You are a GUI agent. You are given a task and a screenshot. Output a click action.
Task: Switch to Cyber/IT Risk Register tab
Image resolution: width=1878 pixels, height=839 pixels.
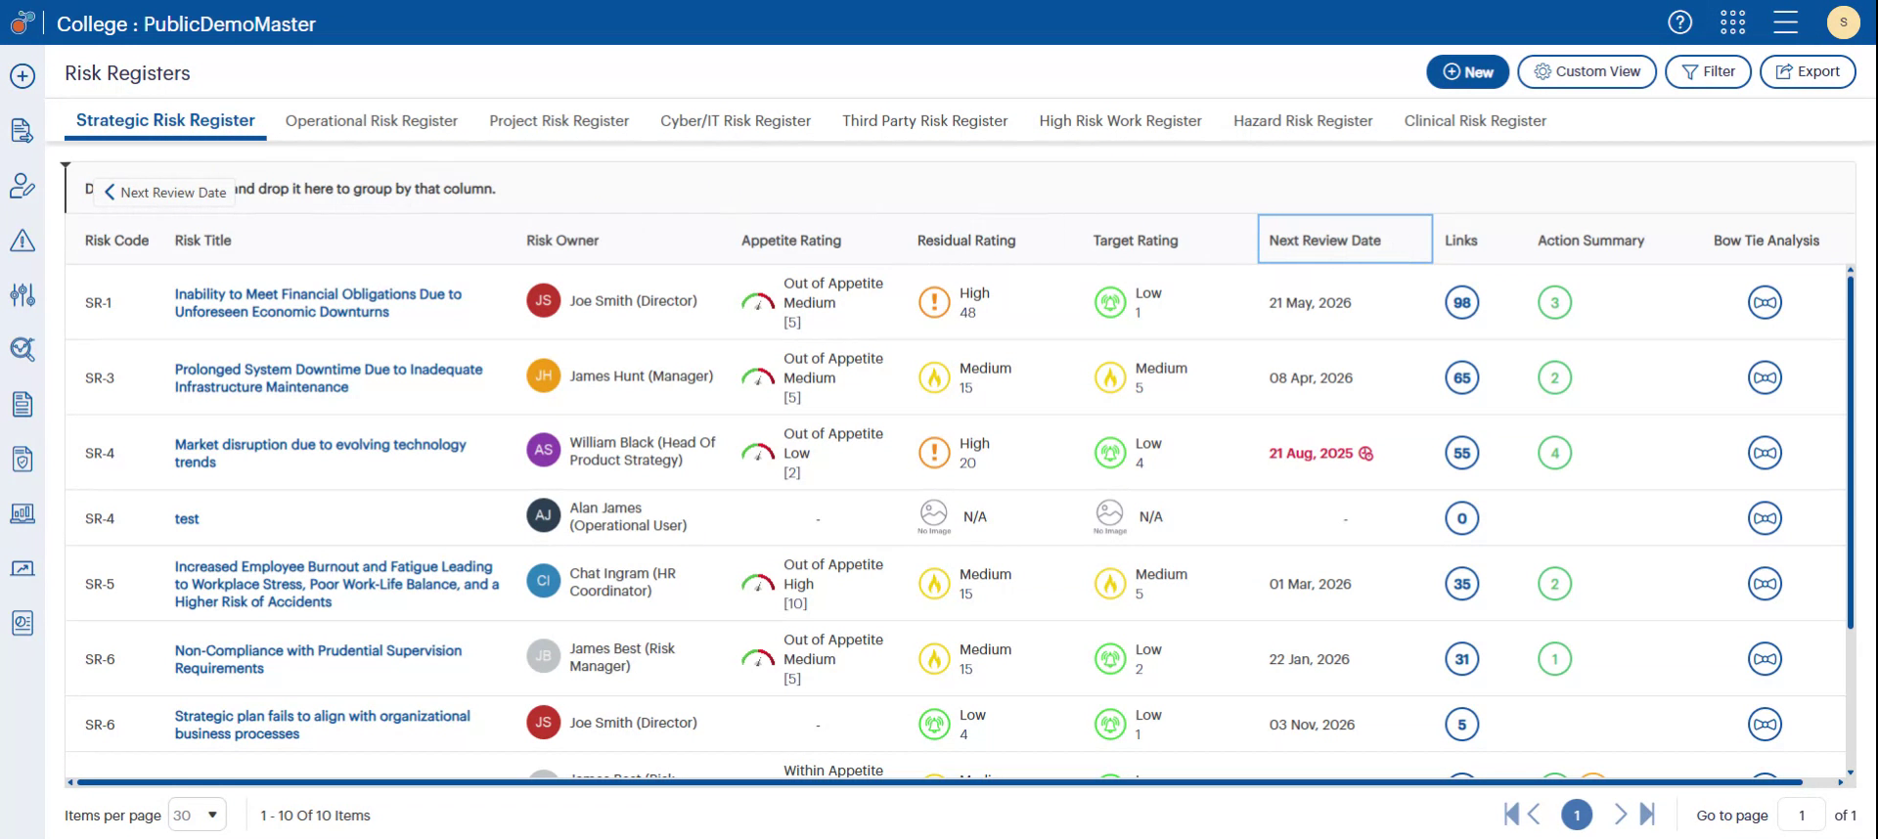point(735,120)
